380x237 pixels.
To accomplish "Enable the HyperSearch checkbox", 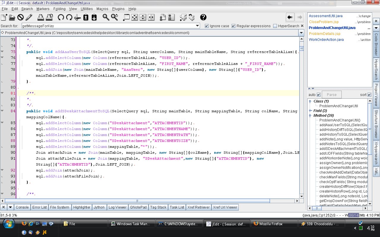I will point(275,26).
